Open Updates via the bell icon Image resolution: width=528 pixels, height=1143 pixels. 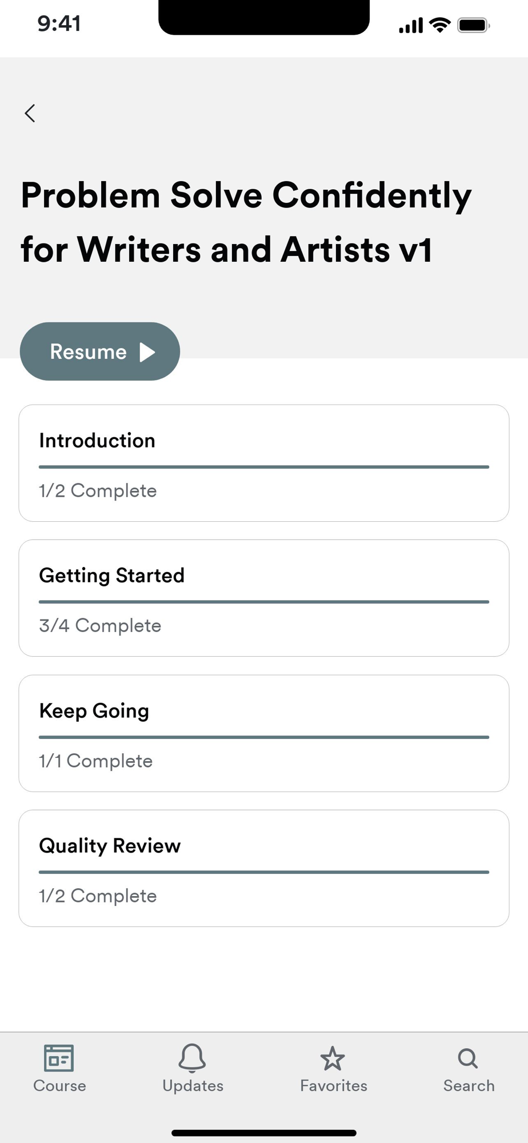point(192,1058)
